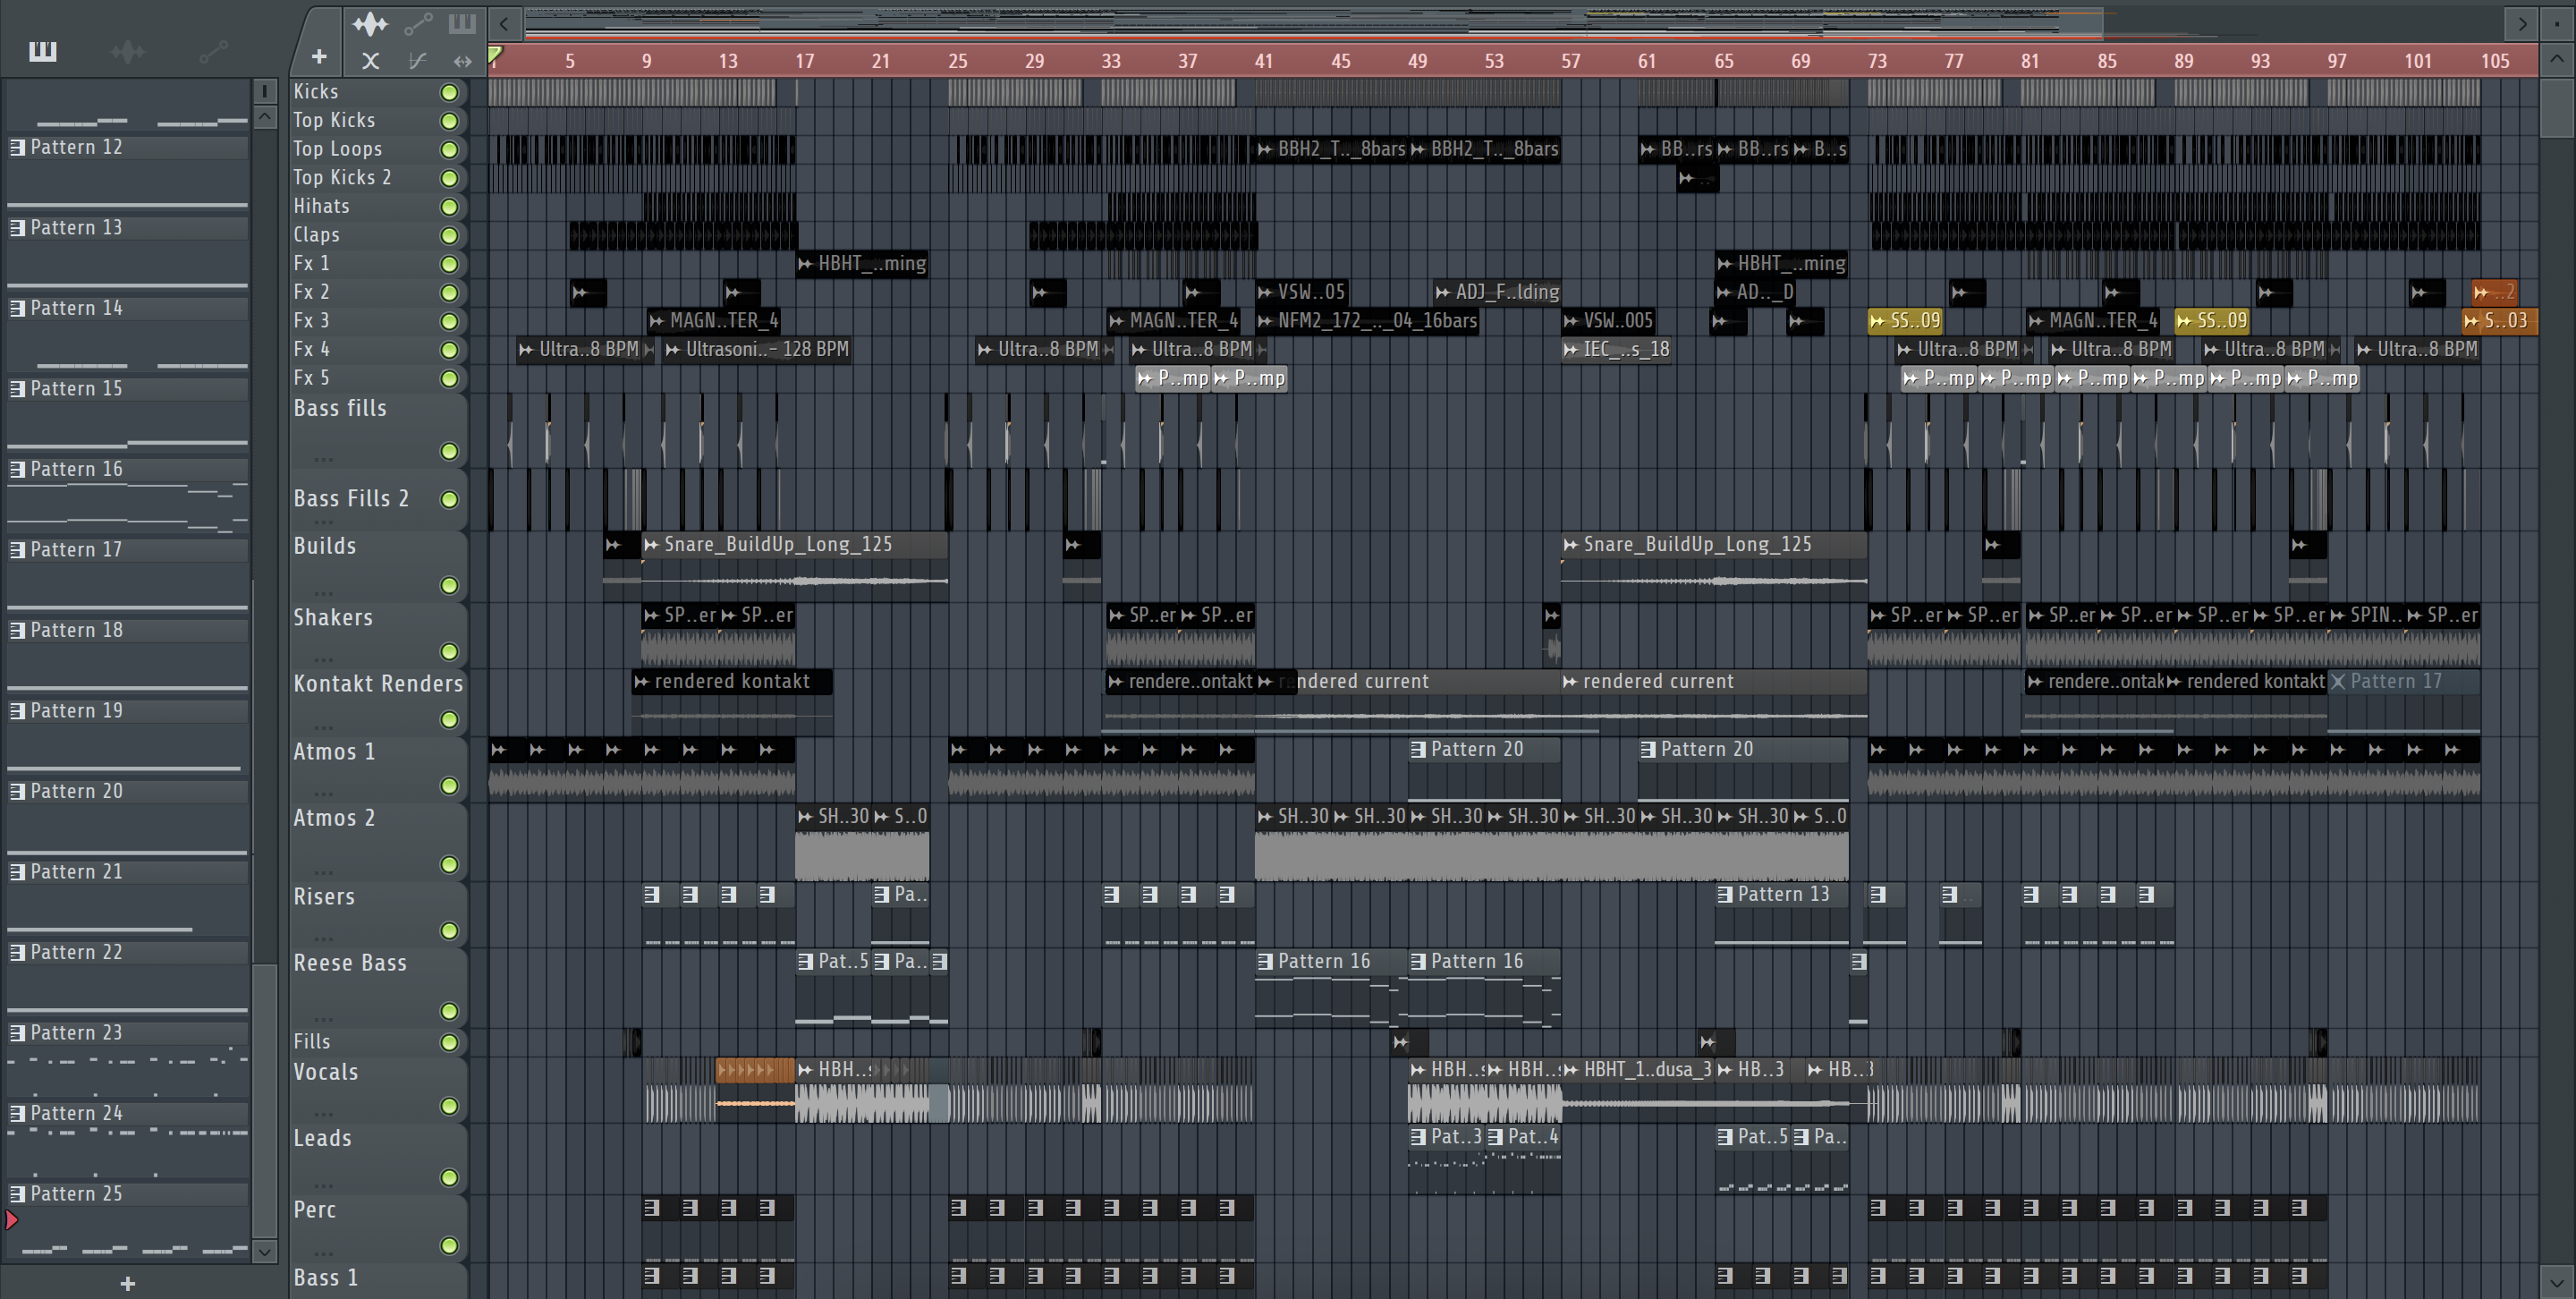Select the Kontakt Renders track header
Viewport: 2576px width, 1299px height.
378,702
